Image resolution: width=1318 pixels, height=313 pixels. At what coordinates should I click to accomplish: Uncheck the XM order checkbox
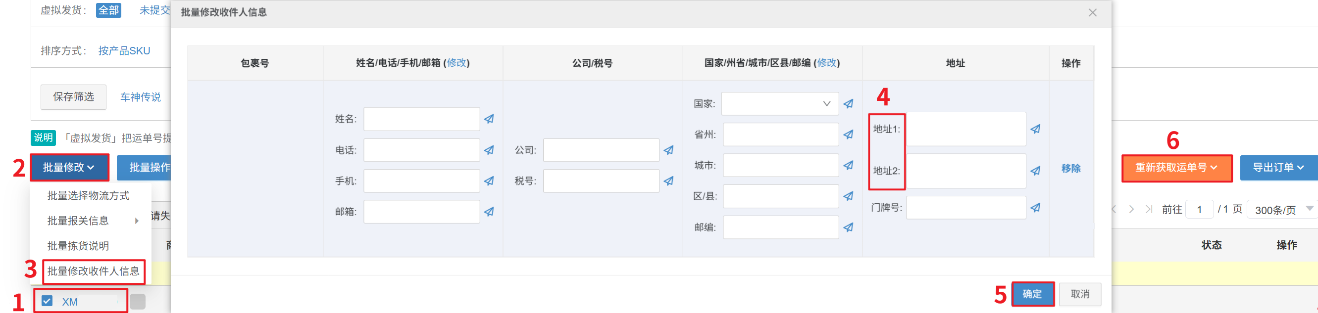coord(47,301)
